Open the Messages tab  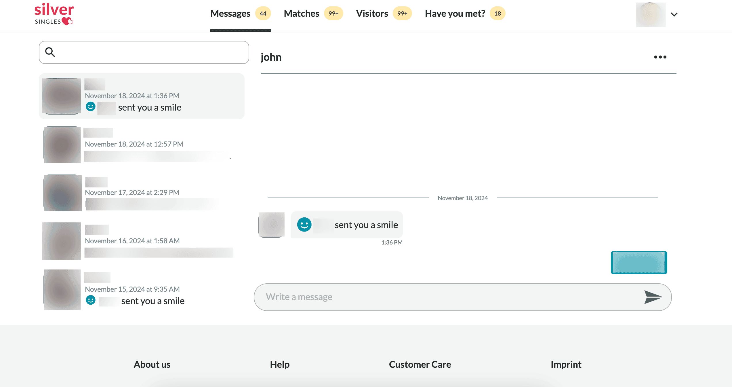[x=230, y=14]
